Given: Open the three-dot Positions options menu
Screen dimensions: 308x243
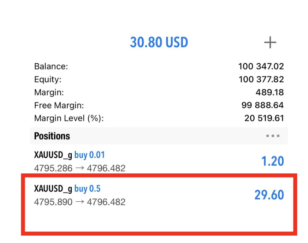Looking at the screenshot, I should tap(273, 136).
